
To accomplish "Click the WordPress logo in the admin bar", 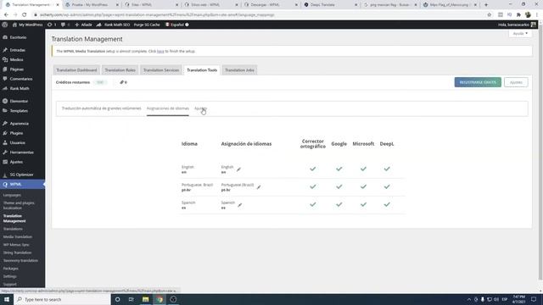I will [x=5, y=25].
